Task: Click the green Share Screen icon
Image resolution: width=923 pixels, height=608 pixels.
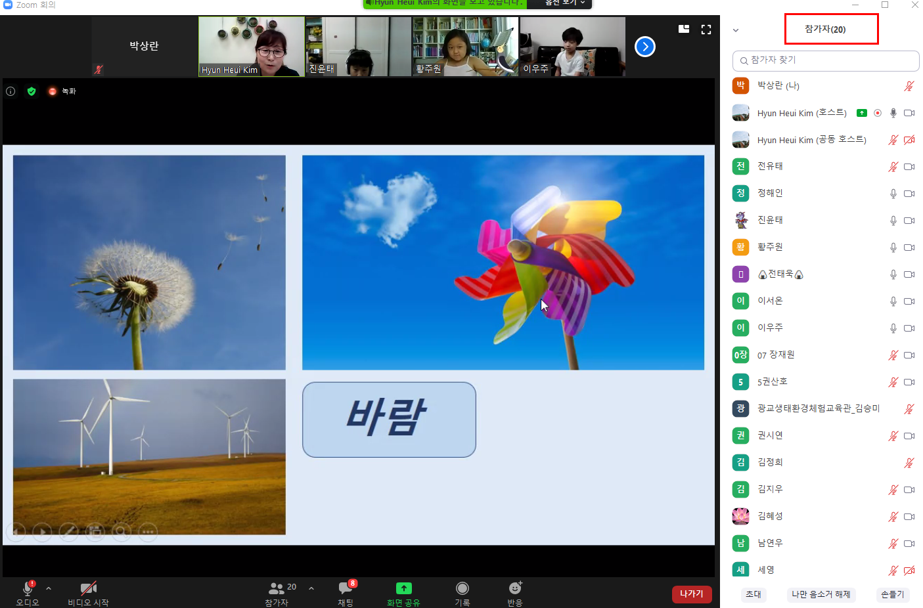Action: point(404,588)
